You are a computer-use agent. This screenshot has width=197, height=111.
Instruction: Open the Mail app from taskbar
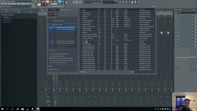click(22, 109)
